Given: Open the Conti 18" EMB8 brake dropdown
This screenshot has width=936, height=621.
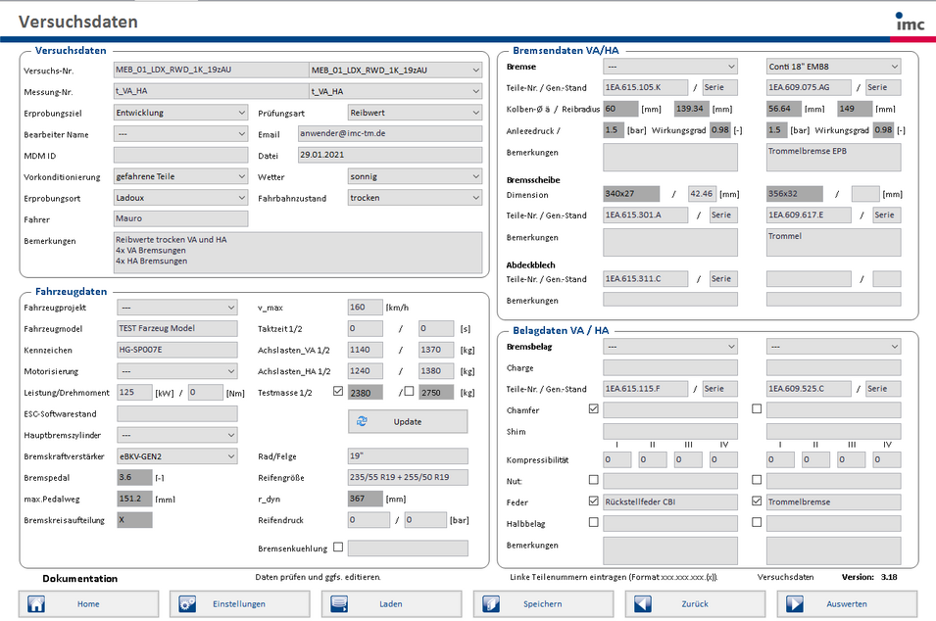Looking at the screenshot, I should 894,67.
